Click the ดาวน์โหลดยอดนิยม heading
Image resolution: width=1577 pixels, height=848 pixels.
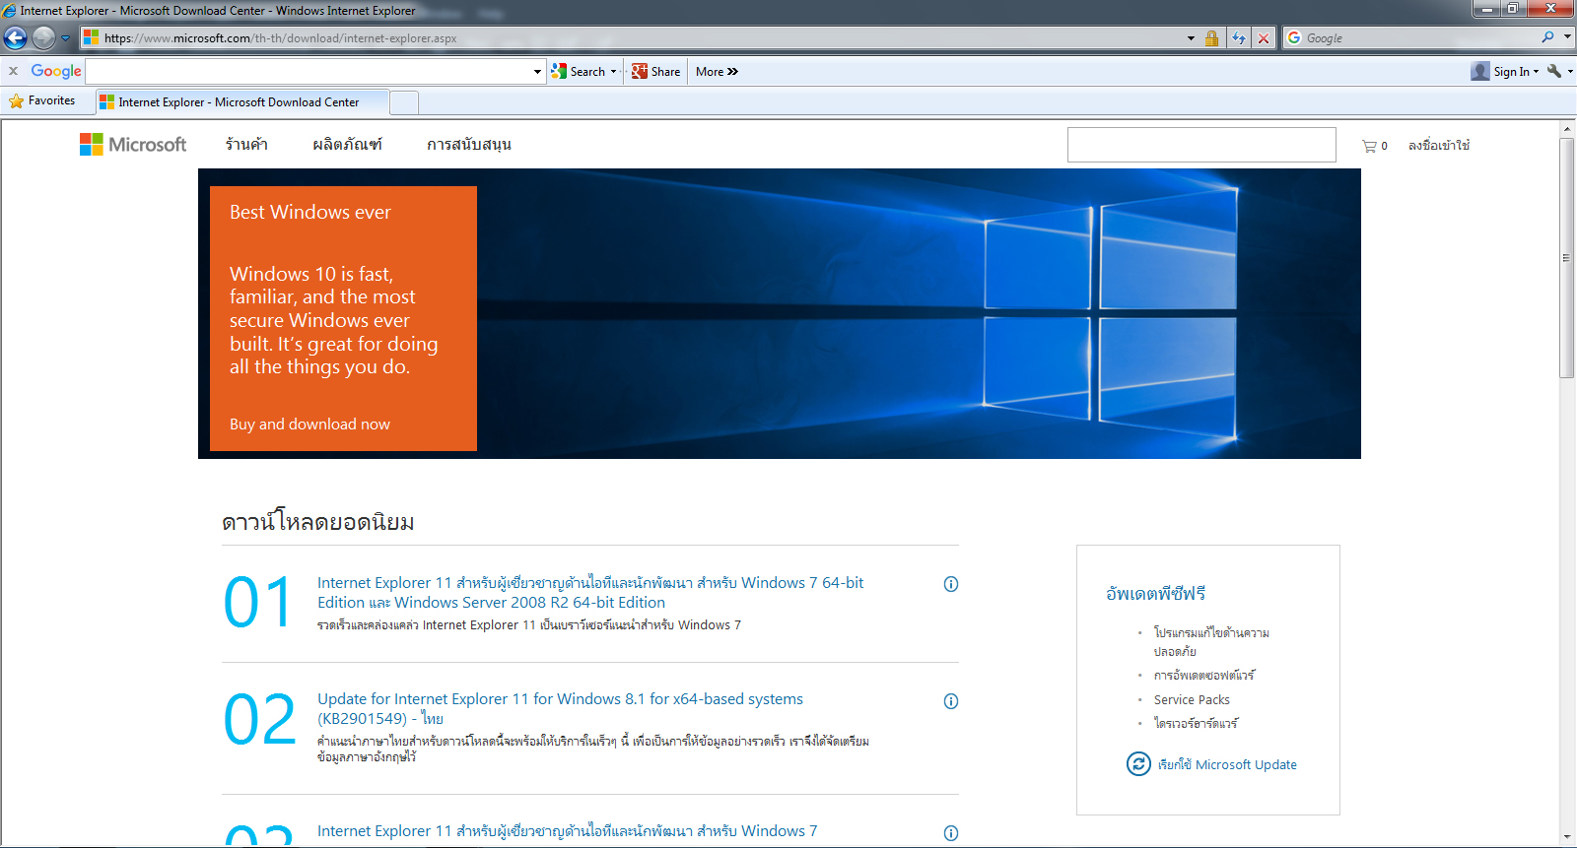(x=317, y=522)
